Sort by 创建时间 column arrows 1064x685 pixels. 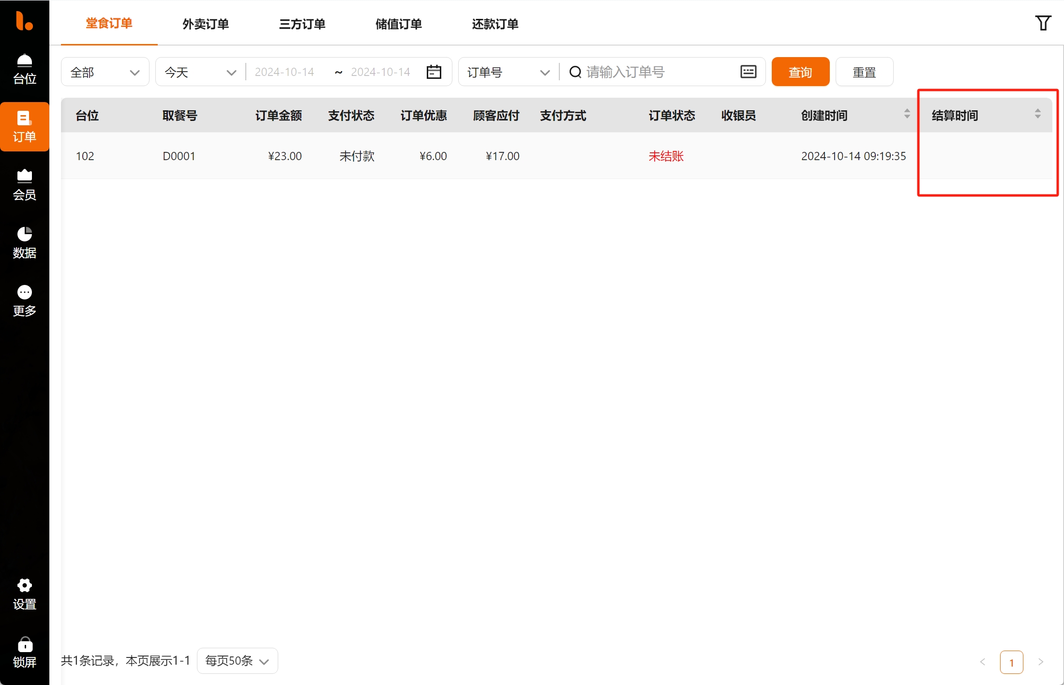click(907, 114)
